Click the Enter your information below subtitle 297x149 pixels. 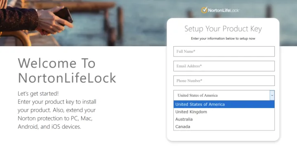pyautogui.click(x=223, y=38)
